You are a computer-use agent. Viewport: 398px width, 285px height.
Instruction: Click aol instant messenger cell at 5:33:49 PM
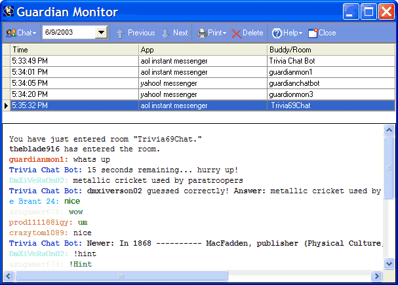pos(203,61)
